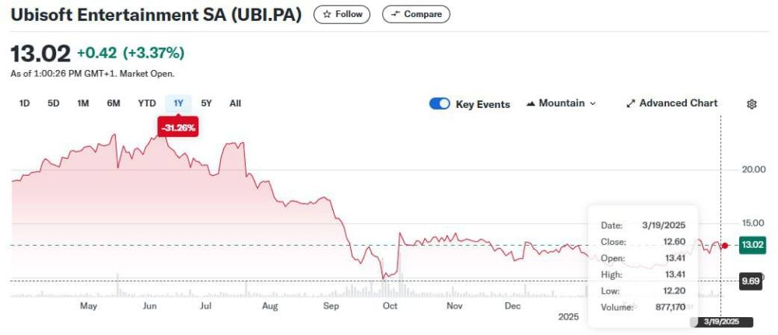Screen dimensions: 778x335
Task: Click the green 13.02 axis price tag
Action: [750, 245]
